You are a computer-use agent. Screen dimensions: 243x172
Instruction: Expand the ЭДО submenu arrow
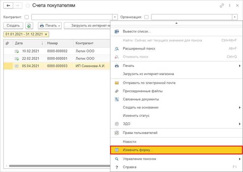pyautogui.click(x=239, y=124)
